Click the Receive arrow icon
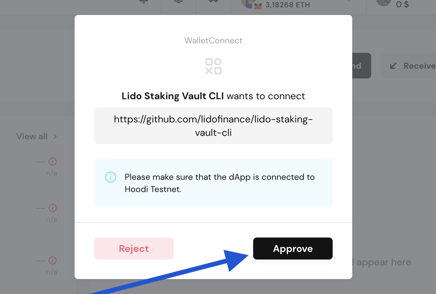Screen dimensions: 436x294 click(x=394, y=66)
